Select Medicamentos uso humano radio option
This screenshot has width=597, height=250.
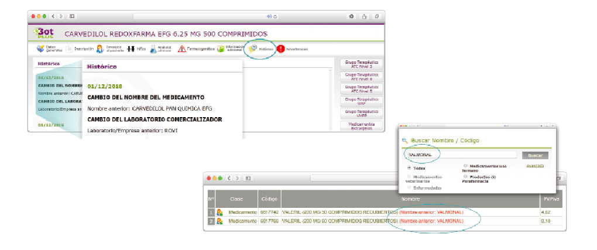point(466,166)
